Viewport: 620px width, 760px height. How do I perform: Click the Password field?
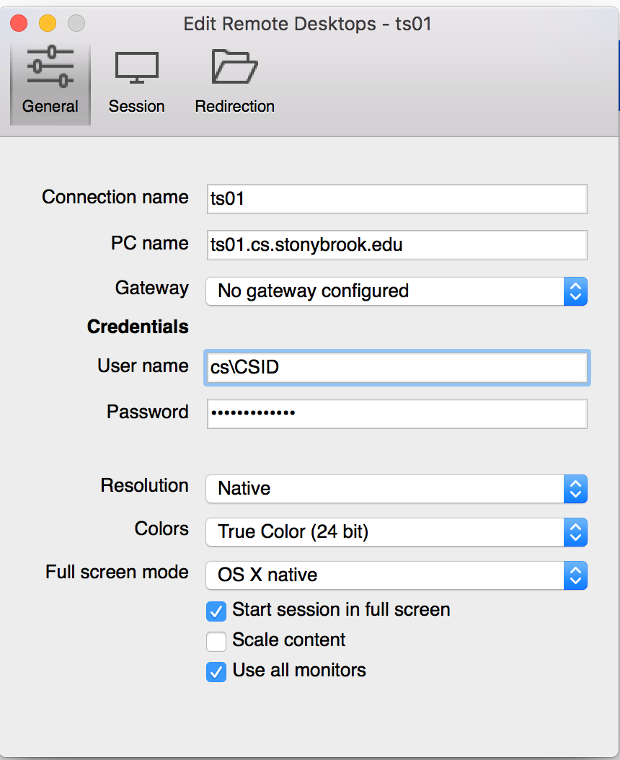click(x=397, y=413)
